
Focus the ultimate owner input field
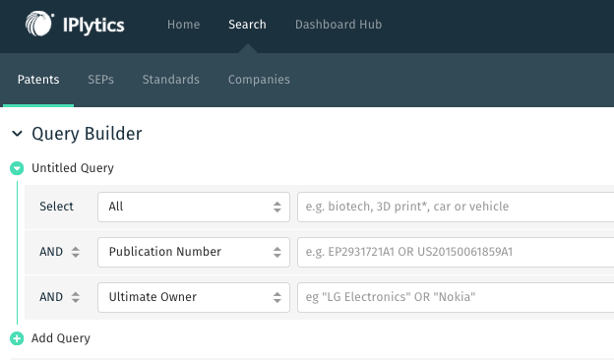coord(456,297)
